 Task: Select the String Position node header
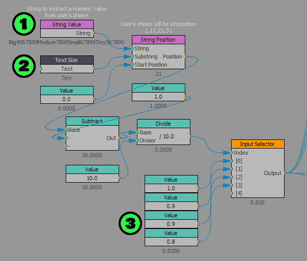click(x=158, y=40)
